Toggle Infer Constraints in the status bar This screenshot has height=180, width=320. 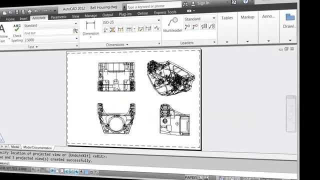pos(33,170)
